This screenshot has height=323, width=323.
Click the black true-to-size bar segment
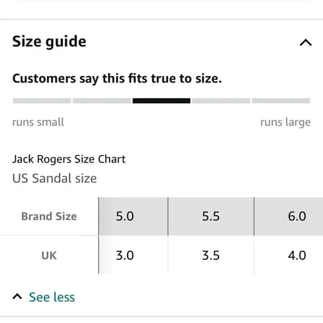pos(161,101)
